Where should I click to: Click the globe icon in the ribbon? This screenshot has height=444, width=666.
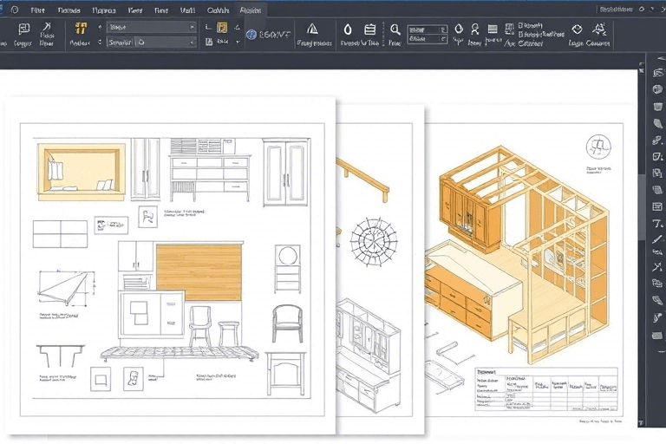click(x=251, y=35)
